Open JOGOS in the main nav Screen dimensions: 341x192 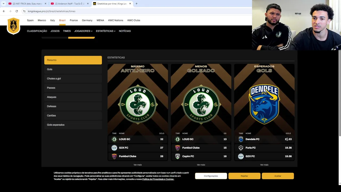click(55, 31)
